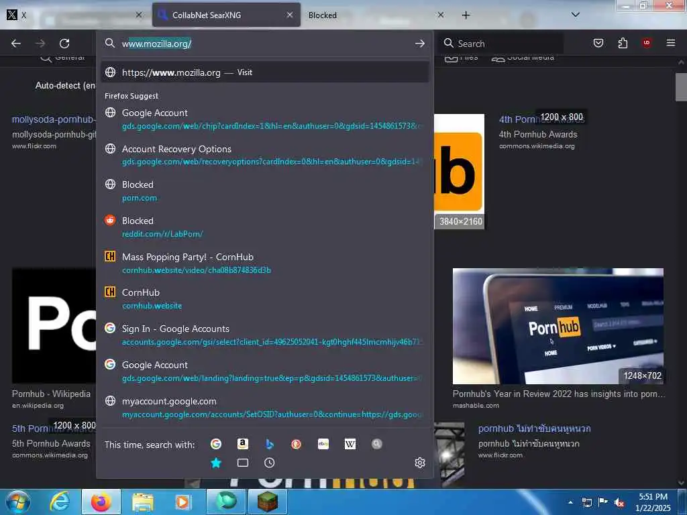The image size is (687, 515).
Task: Show hidden system tray icons
Action: tap(570, 502)
